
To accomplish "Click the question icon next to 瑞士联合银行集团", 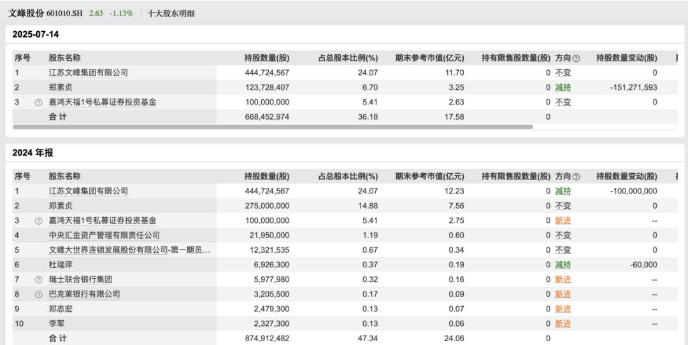I will tap(38, 280).
